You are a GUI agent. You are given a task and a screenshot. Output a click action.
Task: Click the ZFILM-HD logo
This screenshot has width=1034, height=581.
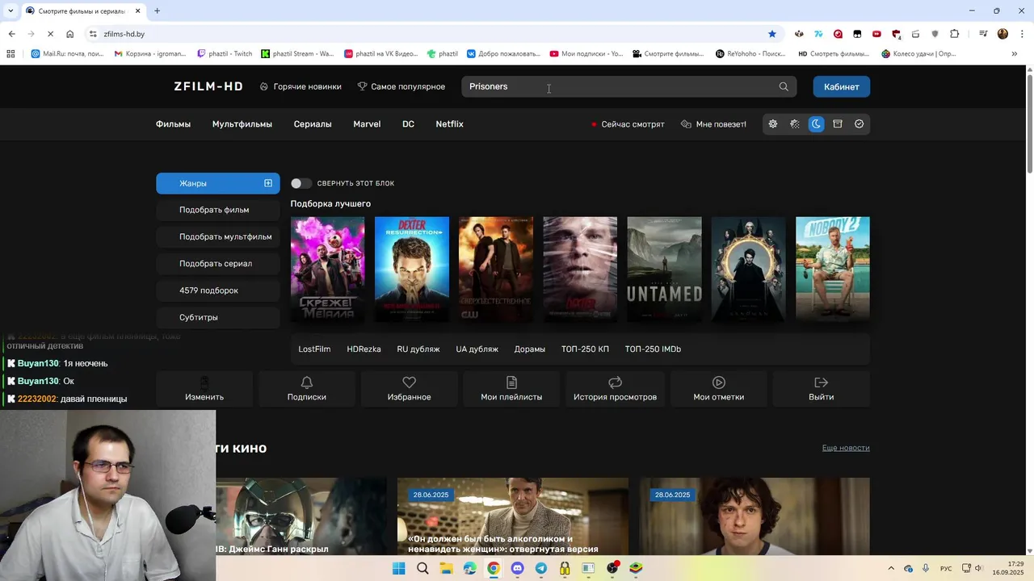tap(208, 86)
